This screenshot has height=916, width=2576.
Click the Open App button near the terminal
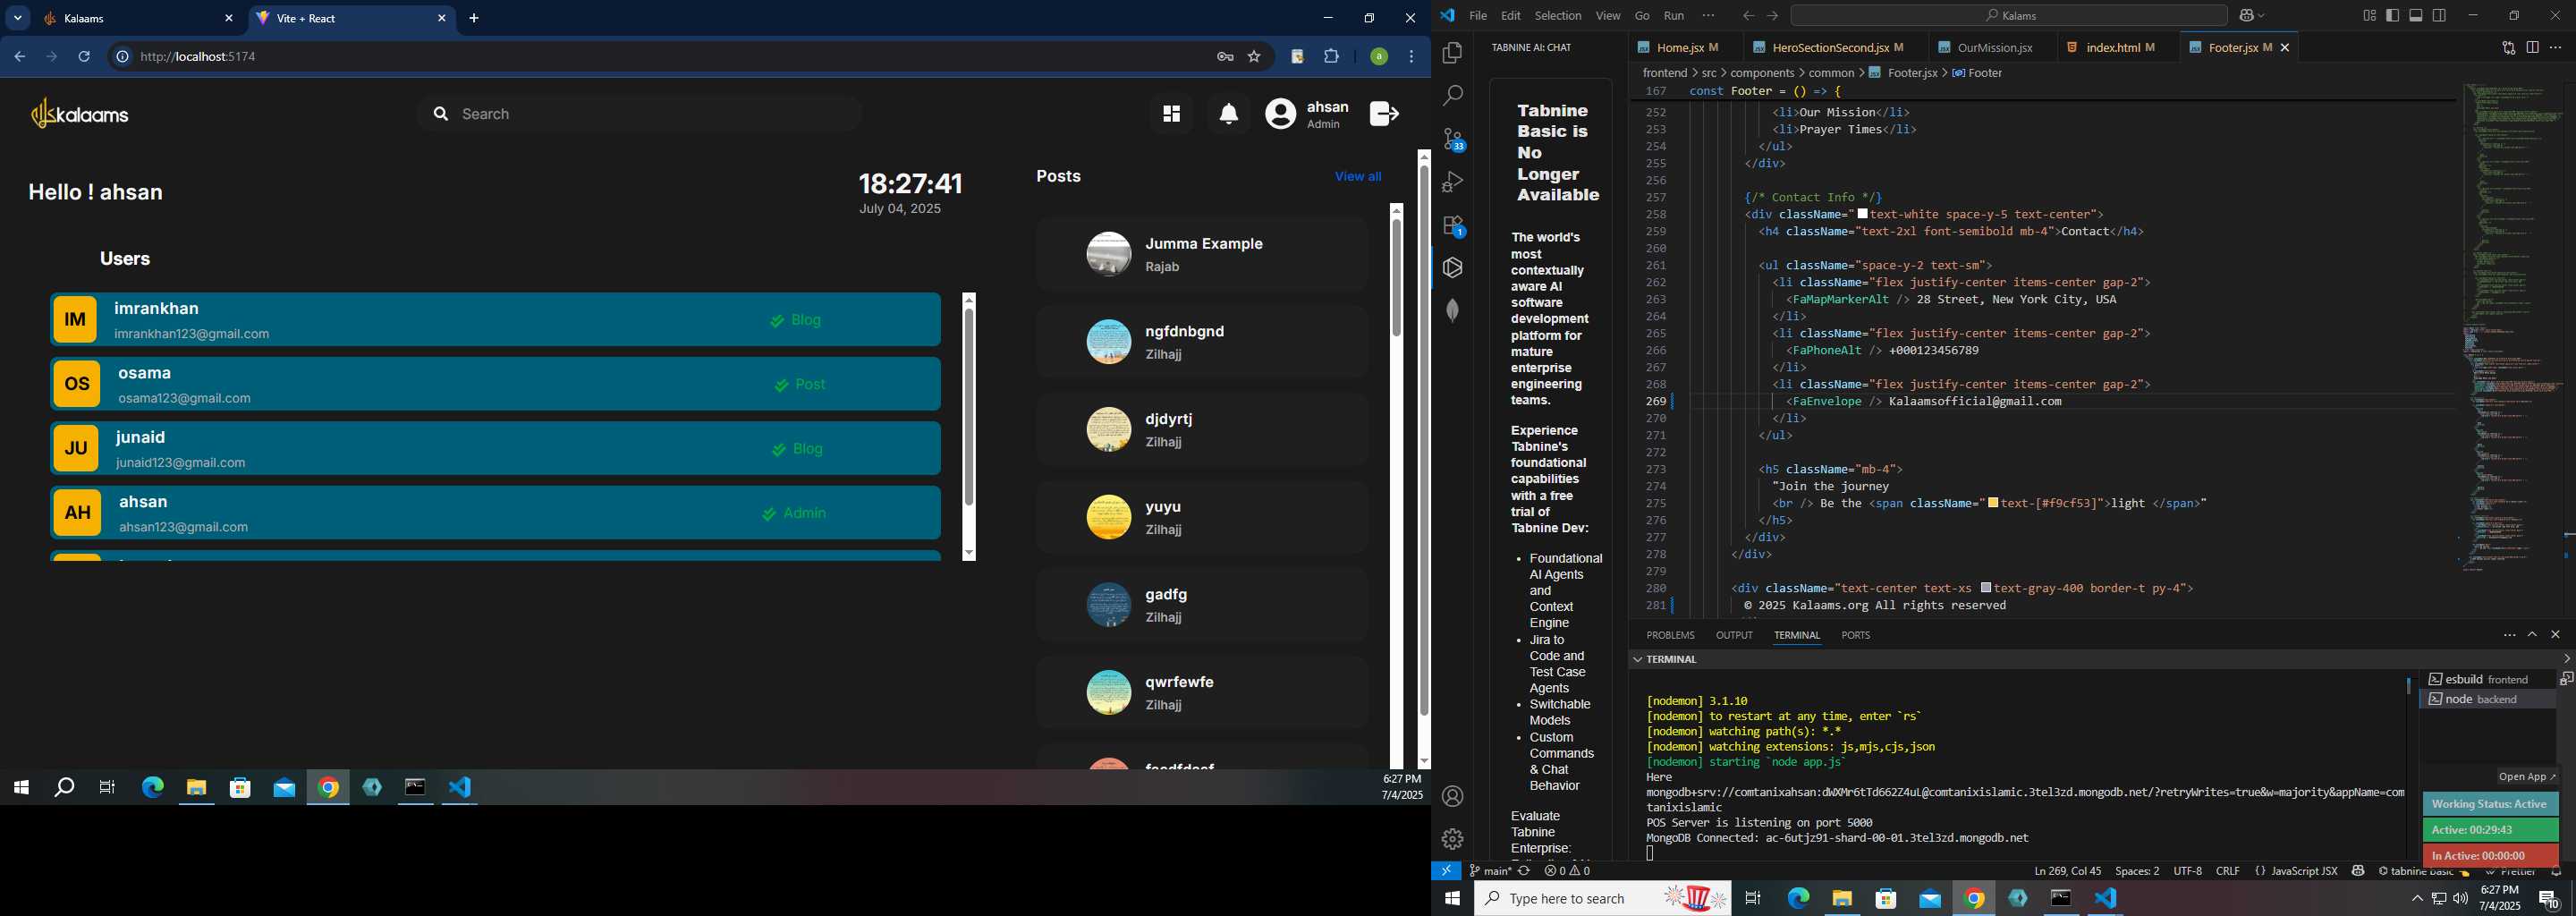pos(2526,777)
